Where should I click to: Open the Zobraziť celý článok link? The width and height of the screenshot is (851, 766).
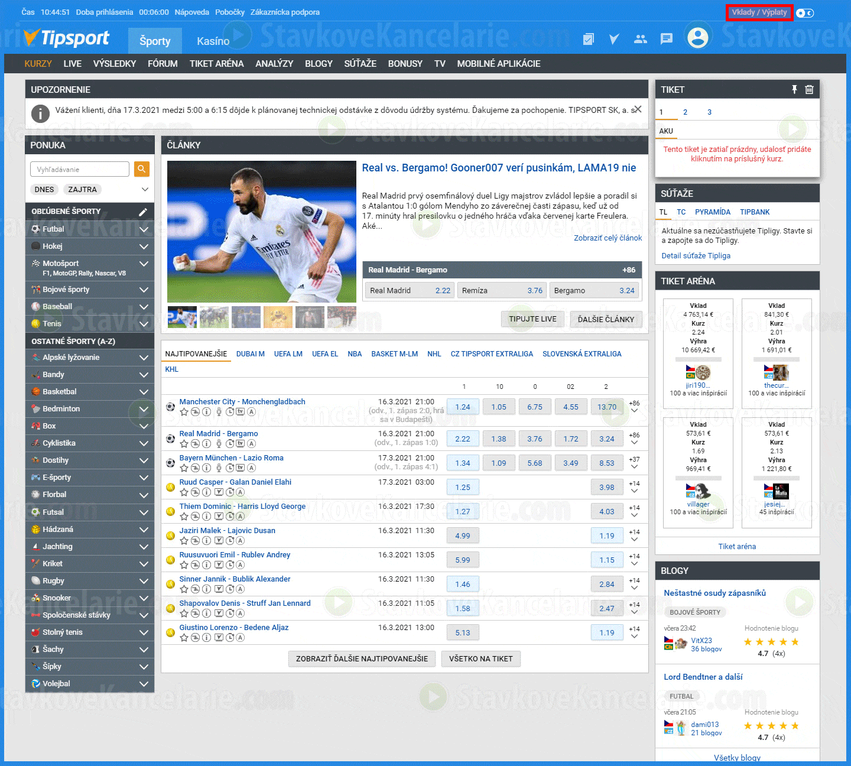tap(608, 238)
